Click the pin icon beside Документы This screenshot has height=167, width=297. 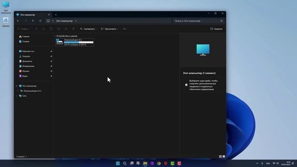51,61
